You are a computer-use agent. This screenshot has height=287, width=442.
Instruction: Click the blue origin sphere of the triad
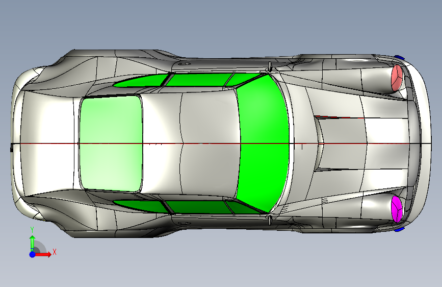[x=33, y=254]
